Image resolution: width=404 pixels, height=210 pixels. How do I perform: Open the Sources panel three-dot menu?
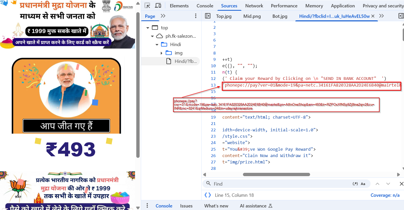coord(196,16)
